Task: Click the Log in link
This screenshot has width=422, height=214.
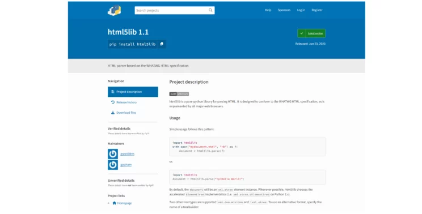Action: [301, 10]
